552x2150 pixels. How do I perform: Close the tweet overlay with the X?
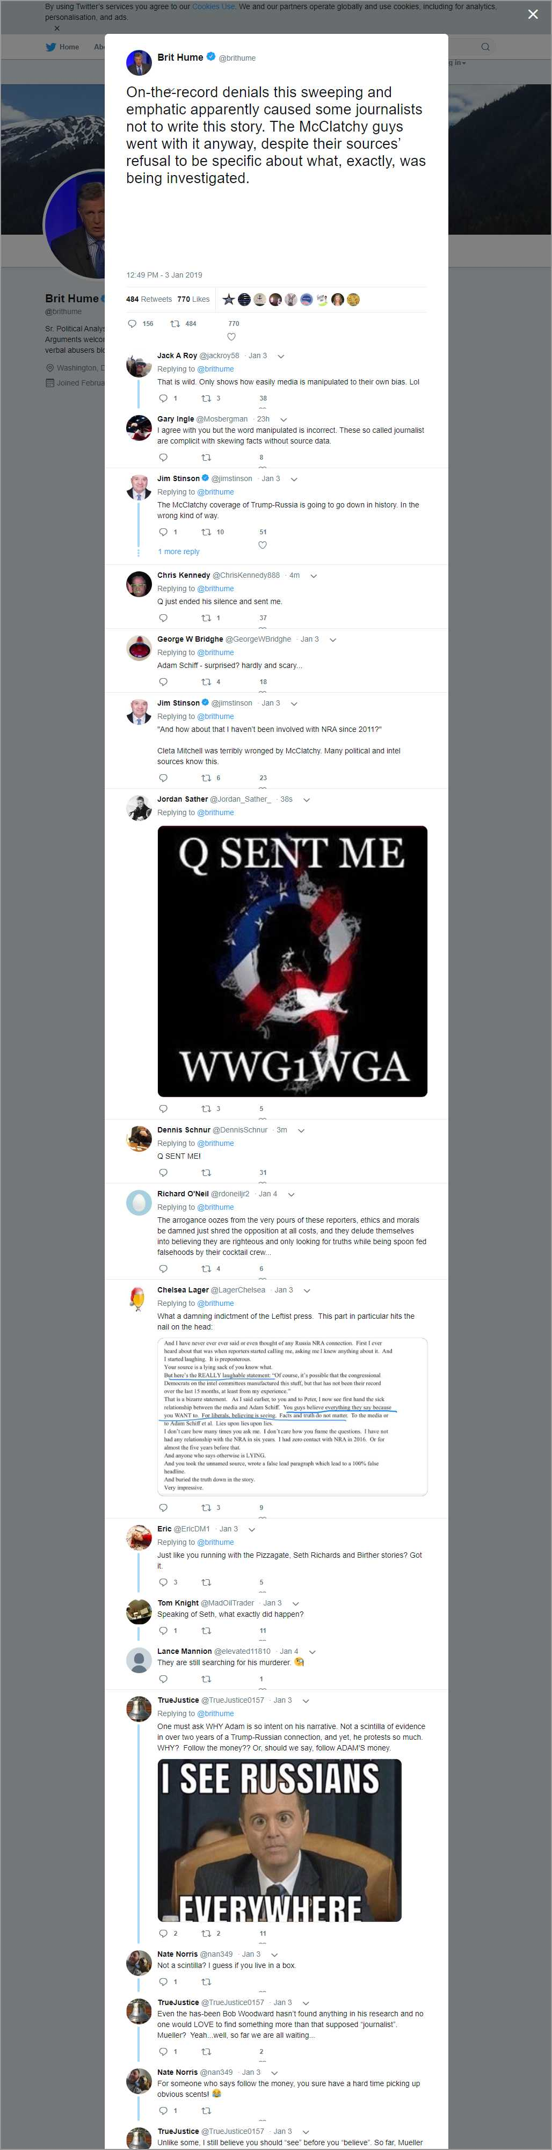533,14
